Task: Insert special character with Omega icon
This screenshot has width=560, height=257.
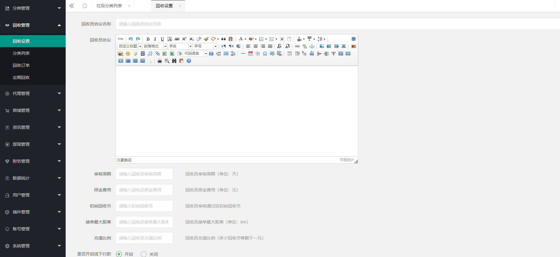Action: click(265, 54)
